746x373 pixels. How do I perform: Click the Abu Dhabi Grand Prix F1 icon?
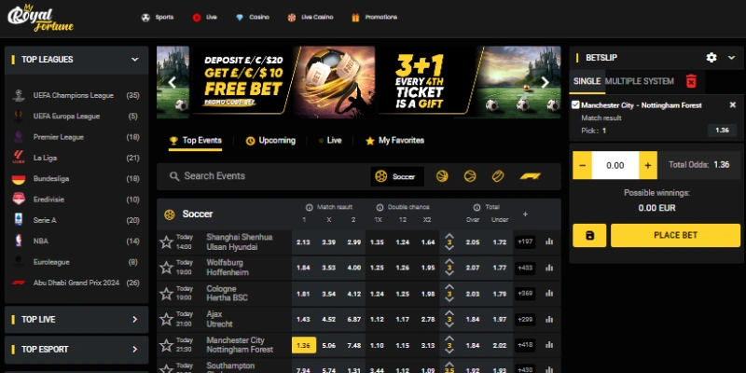(19, 283)
